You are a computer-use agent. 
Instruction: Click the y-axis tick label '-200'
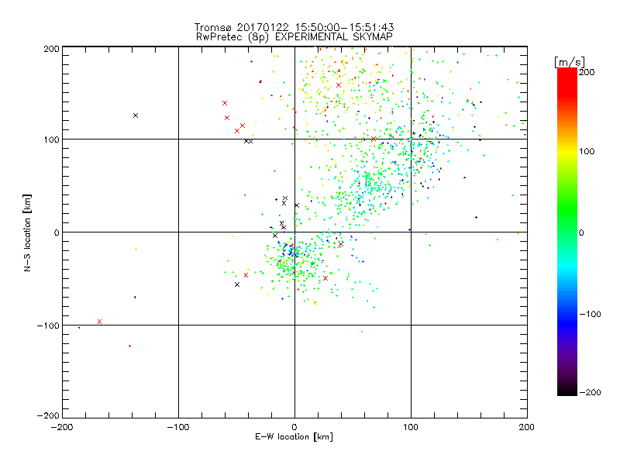48,415
